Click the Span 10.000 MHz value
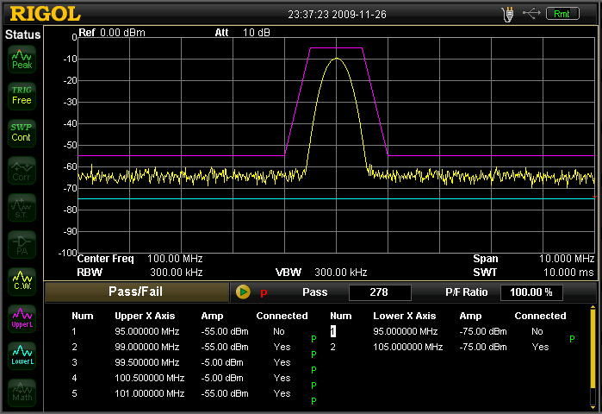Screen dimensions: 602x414 pos(567,259)
